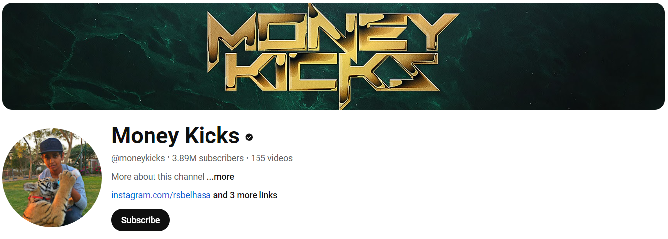Subscribe to the Money Kicks channel
Screen dimensions: 668x239
click(x=141, y=220)
